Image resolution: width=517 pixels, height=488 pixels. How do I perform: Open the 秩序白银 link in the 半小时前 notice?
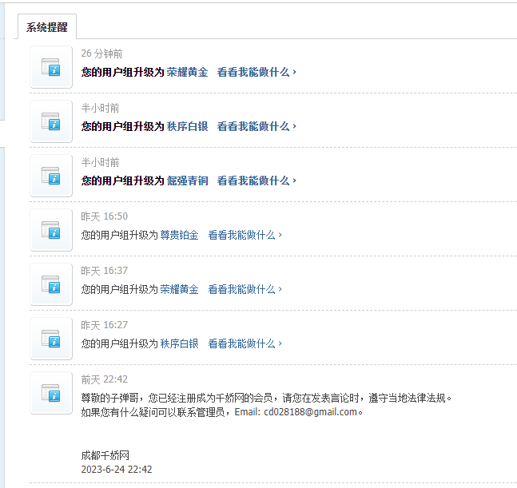click(187, 126)
